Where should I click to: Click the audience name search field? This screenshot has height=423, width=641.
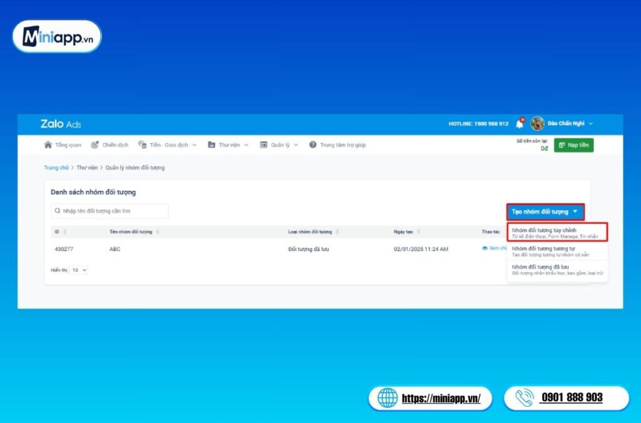[x=110, y=211]
